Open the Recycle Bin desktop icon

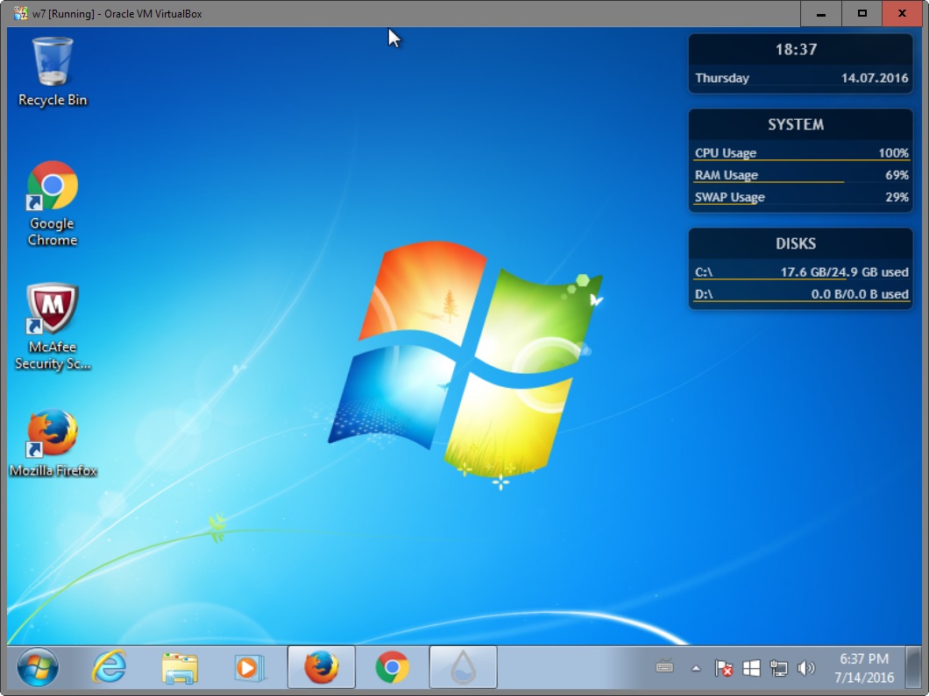click(x=52, y=72)
